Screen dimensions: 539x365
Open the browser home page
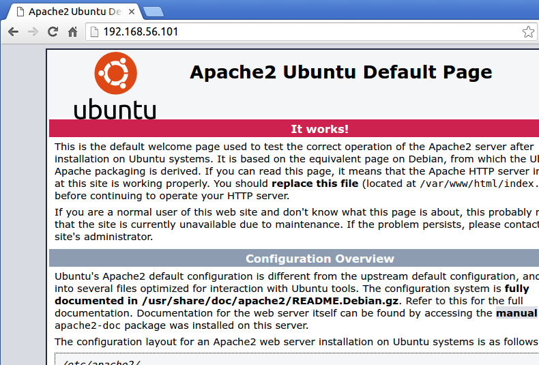(x=72, y=32)
